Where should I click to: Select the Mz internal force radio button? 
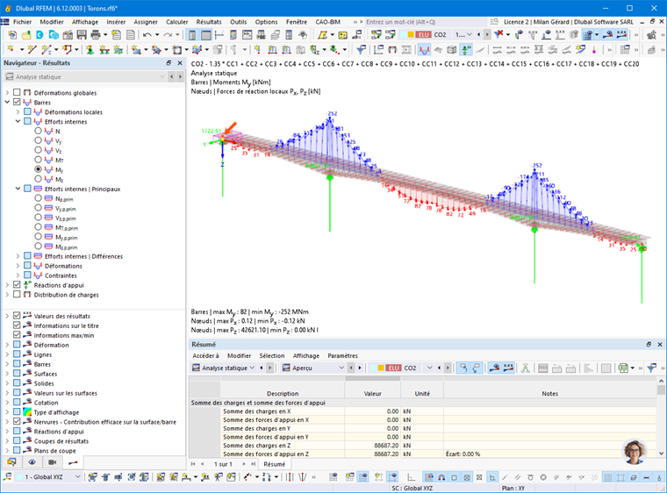point(38,179)
